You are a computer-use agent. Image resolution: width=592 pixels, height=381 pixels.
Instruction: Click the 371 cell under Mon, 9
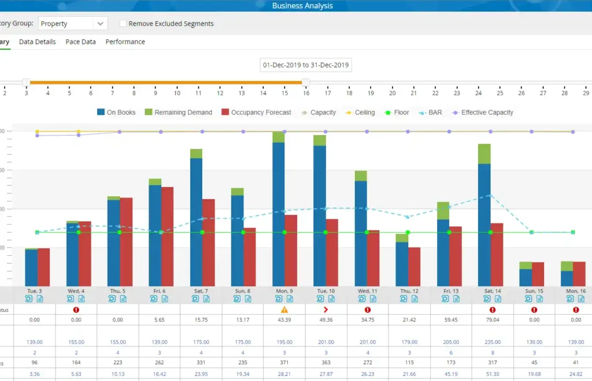point(284,363)
